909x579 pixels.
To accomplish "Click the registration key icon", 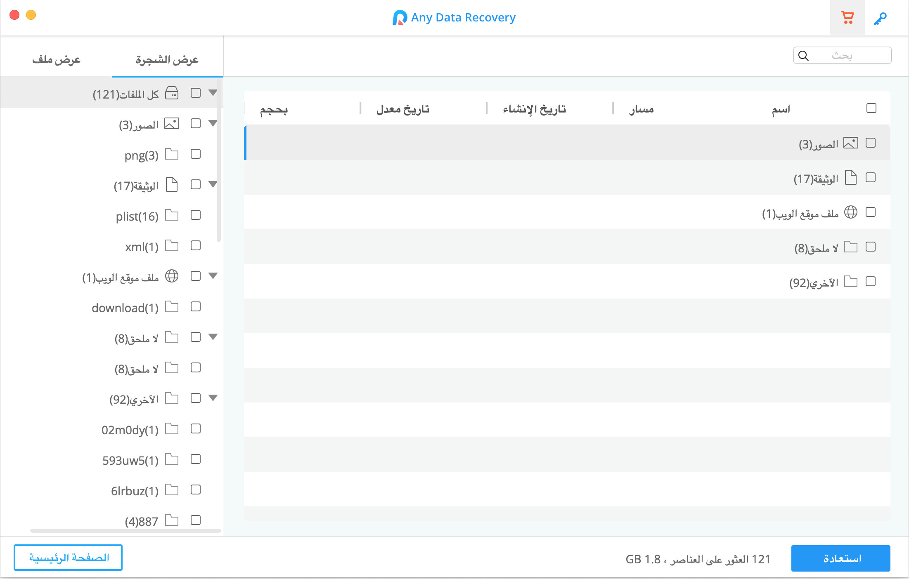I will click(880, 19).
